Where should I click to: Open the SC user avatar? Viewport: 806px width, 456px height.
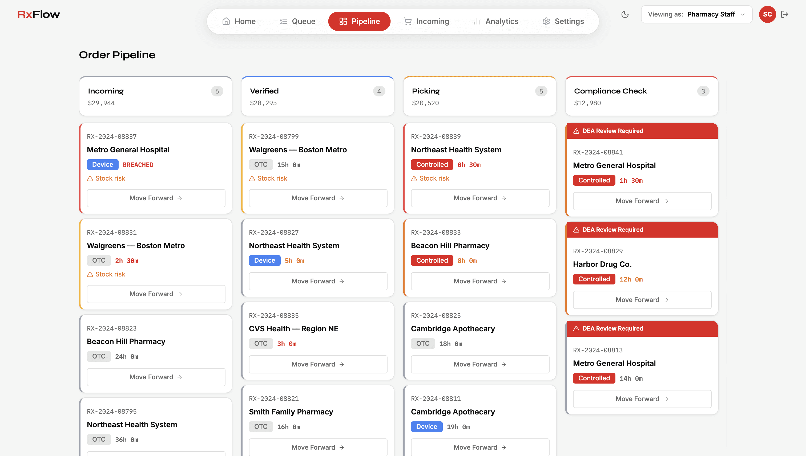(767, 14)
